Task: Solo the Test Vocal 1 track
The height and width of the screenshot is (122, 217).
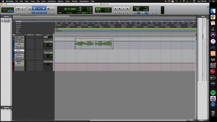Action: tap(20, 42)
